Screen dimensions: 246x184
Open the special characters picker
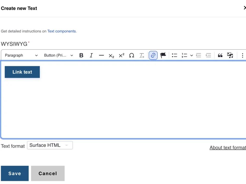pyautogui.click(x=131, y=55)
